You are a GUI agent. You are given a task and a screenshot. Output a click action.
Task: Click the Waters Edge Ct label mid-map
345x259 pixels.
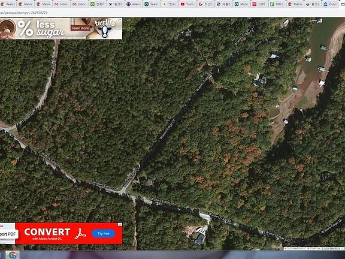click(x=167, y=129)
